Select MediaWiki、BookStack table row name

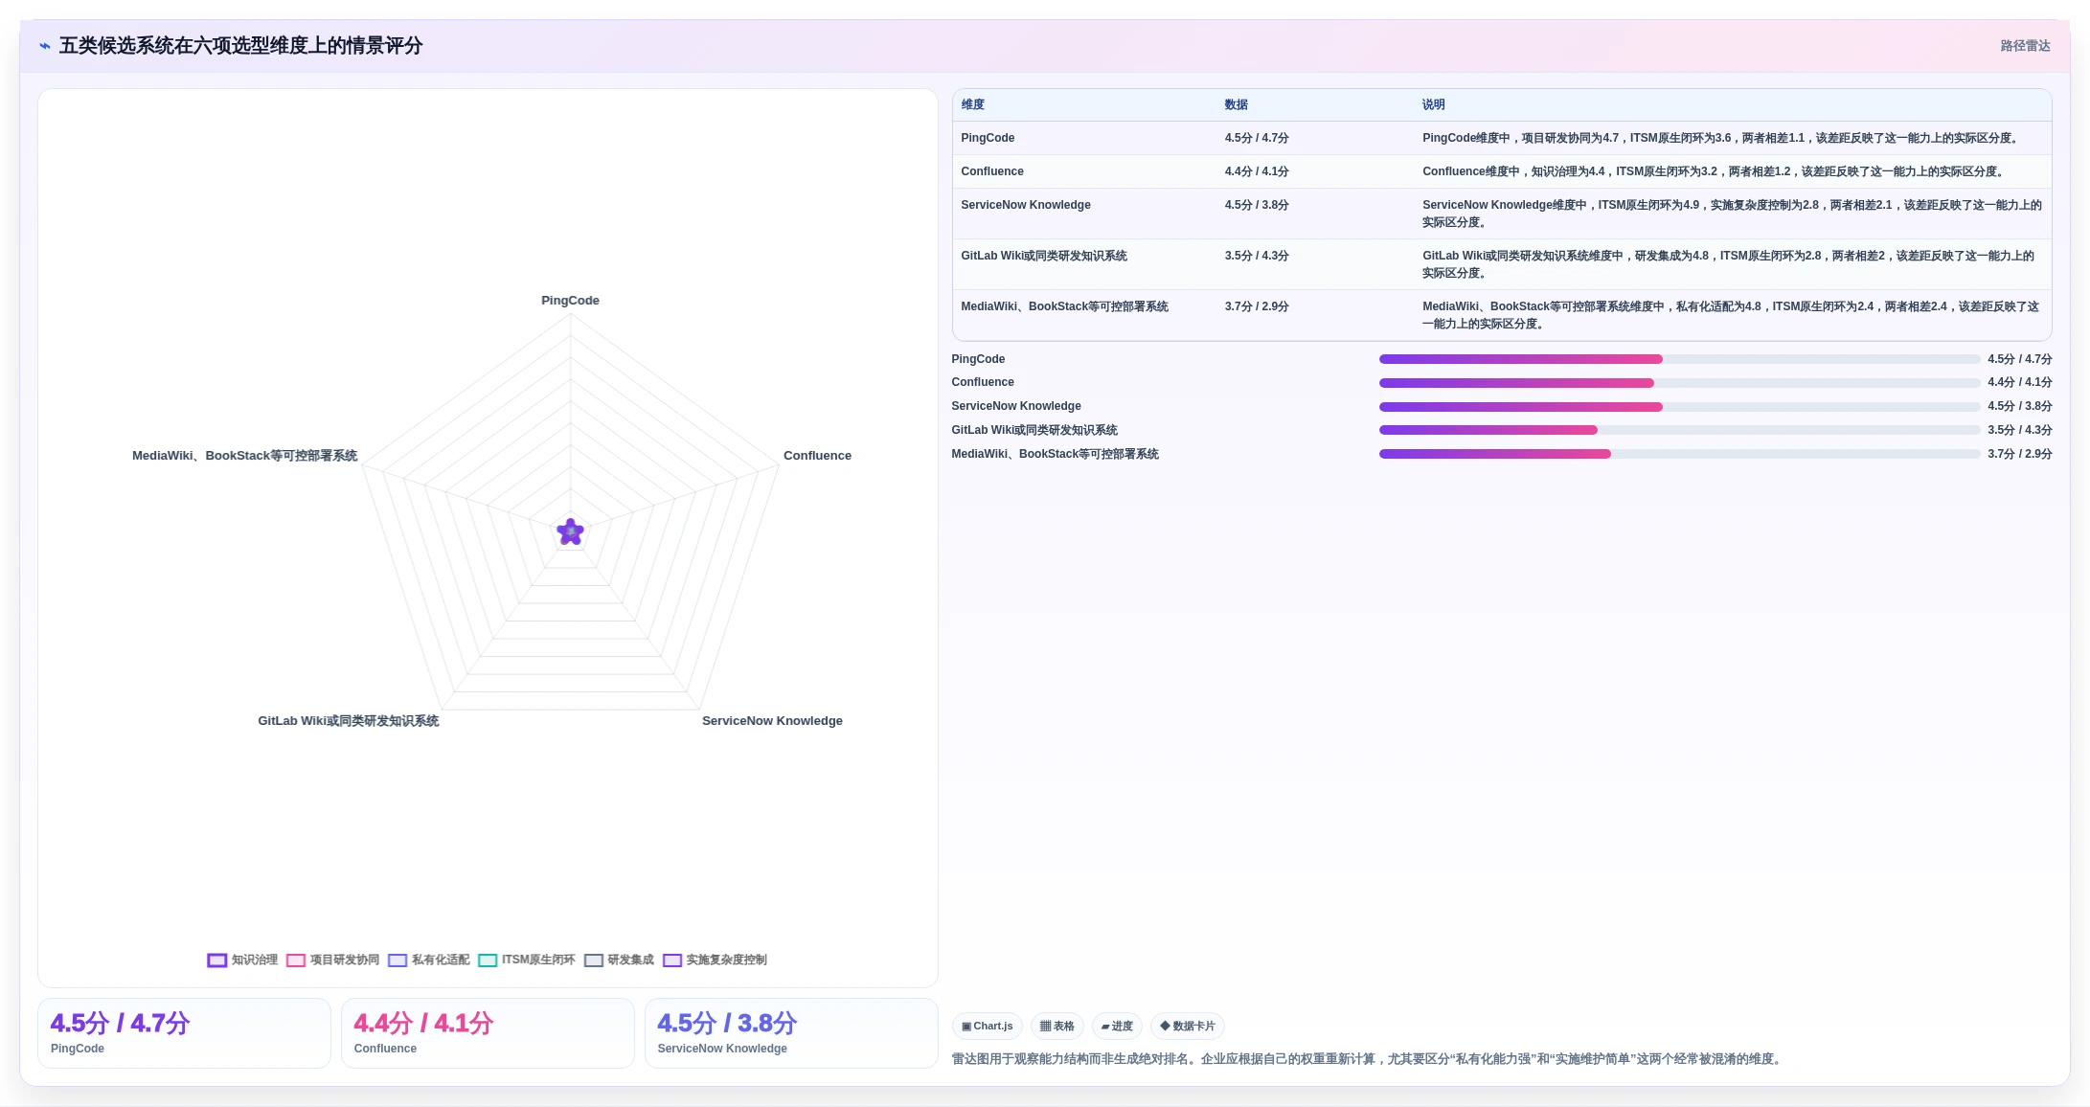pyautogui.click(x=1064, y=306)
